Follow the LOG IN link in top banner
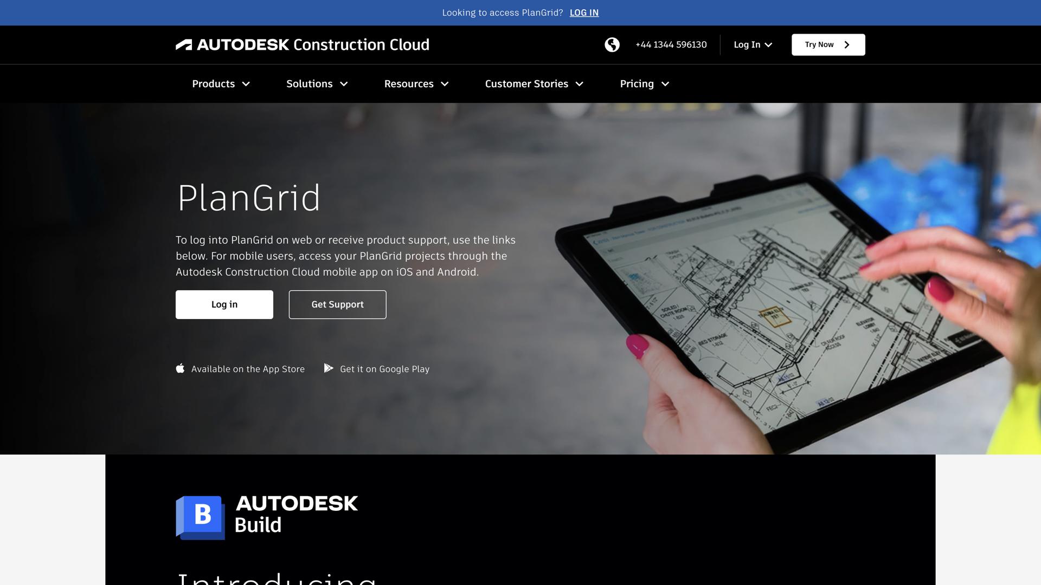Image resolution: width=1041 pixels, height=585 pixels. (584, 13)
